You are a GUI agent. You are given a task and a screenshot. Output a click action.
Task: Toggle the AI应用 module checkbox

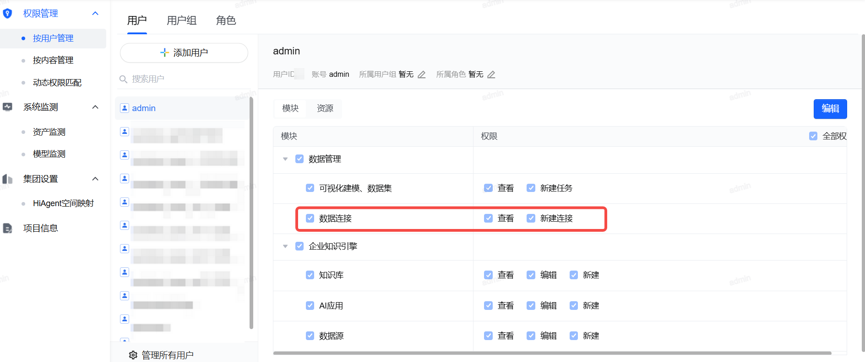click(x=310, y=306)
